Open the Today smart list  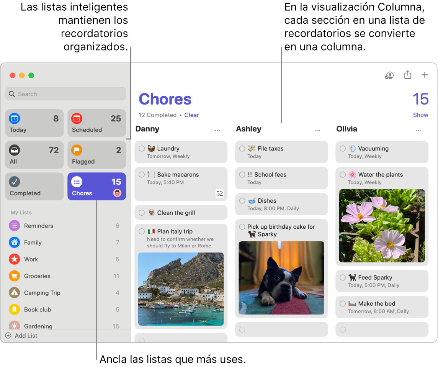click(34, 123)
